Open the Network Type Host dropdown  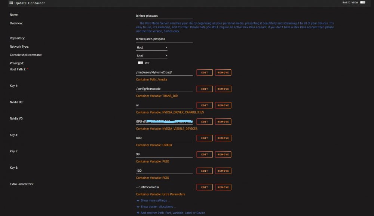point(152,48)
